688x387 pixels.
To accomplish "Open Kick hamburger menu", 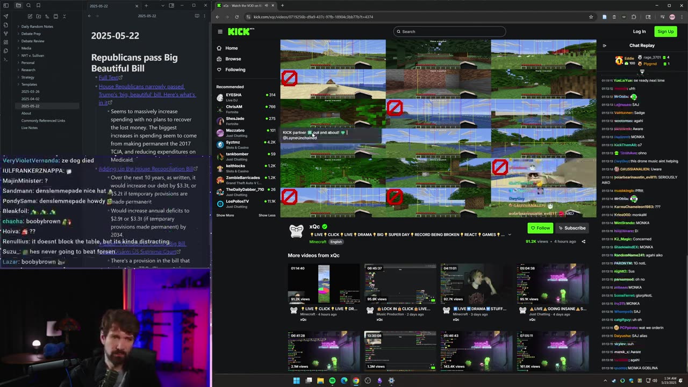I will pos(220,32).
